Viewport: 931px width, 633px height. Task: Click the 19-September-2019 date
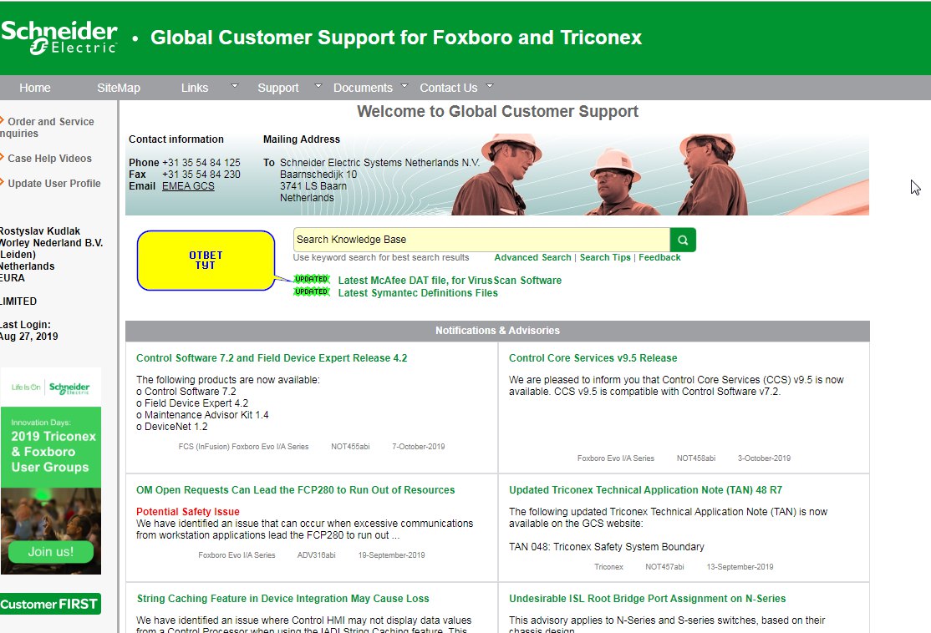point(391,555)
